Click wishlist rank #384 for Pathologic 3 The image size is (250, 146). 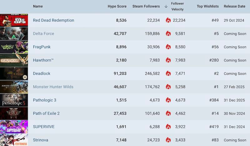(214, 100)
